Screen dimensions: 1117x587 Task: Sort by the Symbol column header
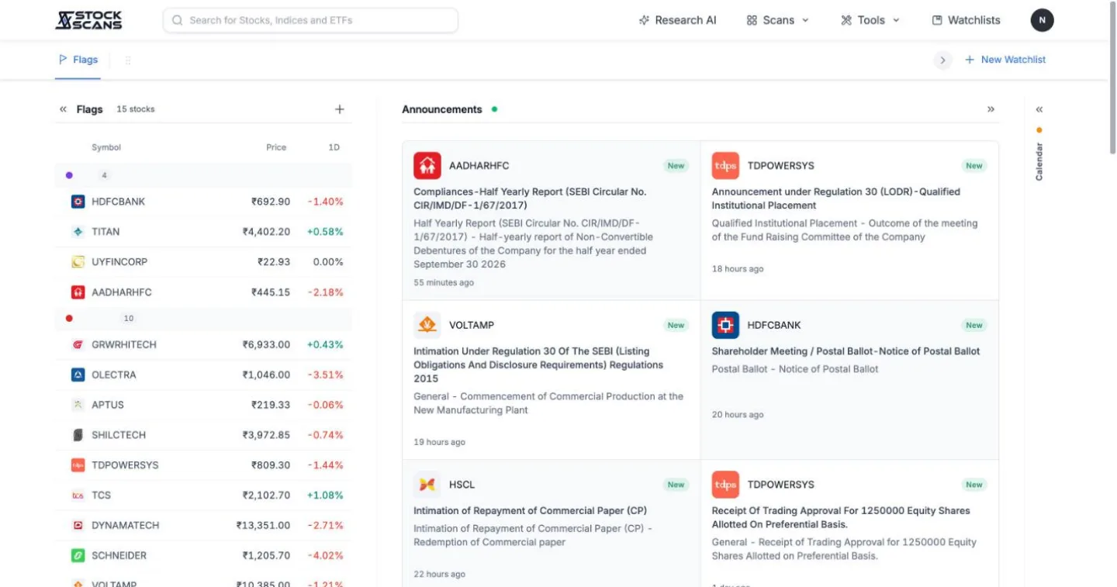pos(106,147)
